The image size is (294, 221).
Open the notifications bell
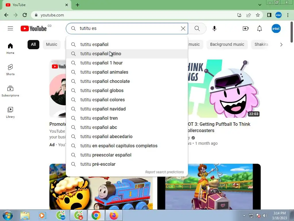pos(260,28)
